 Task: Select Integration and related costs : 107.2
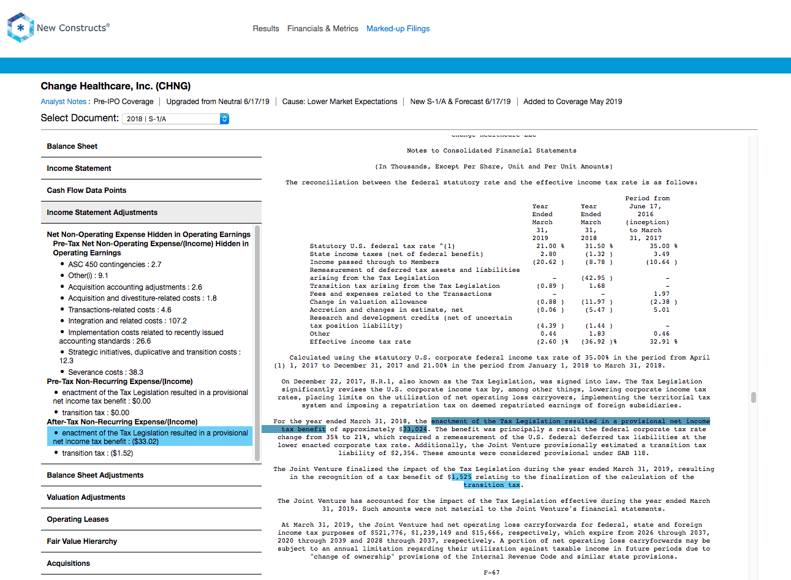[127, 321]
